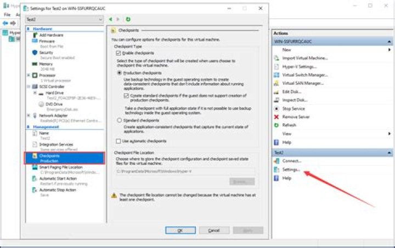Open the Test2 virtual machine dropdown

pos(65,19)
